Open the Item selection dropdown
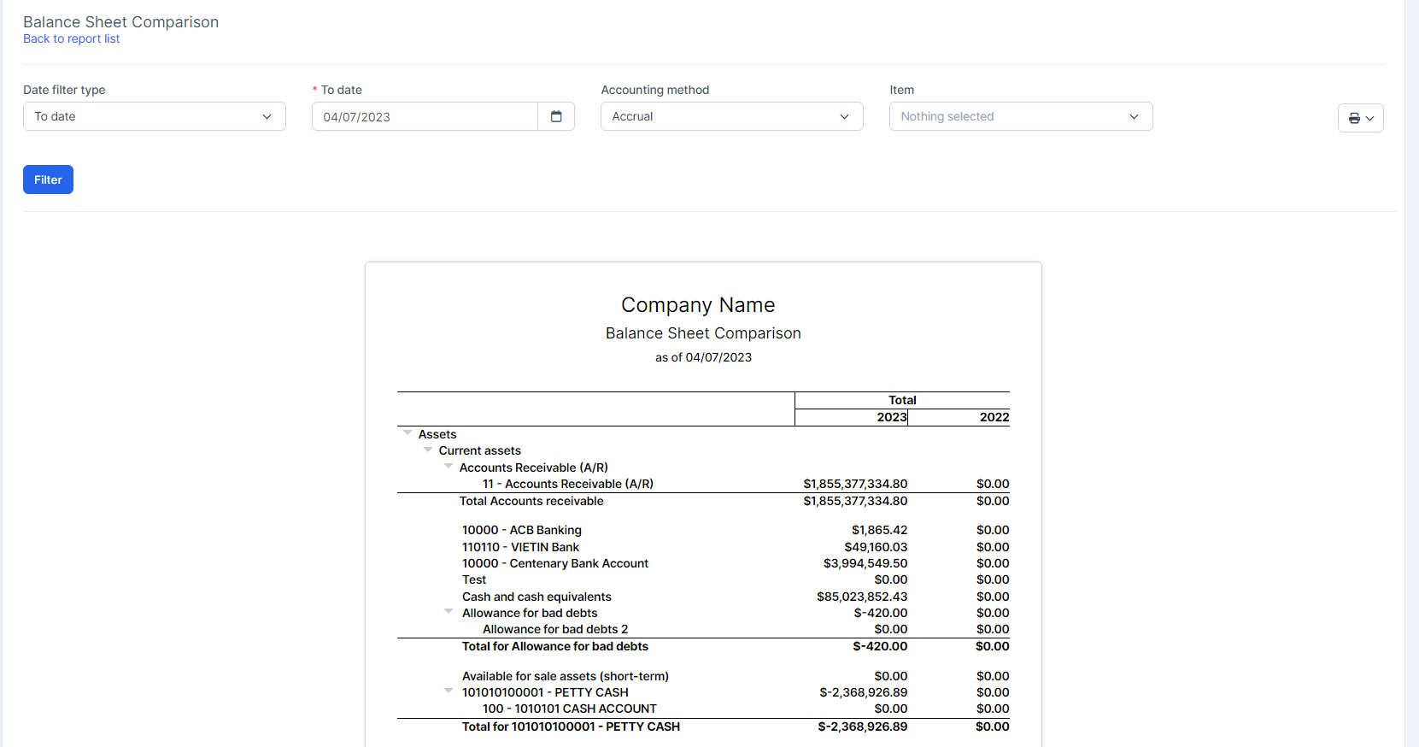The width and height of the screenshot is (1419, 747). pos(1020,116)
